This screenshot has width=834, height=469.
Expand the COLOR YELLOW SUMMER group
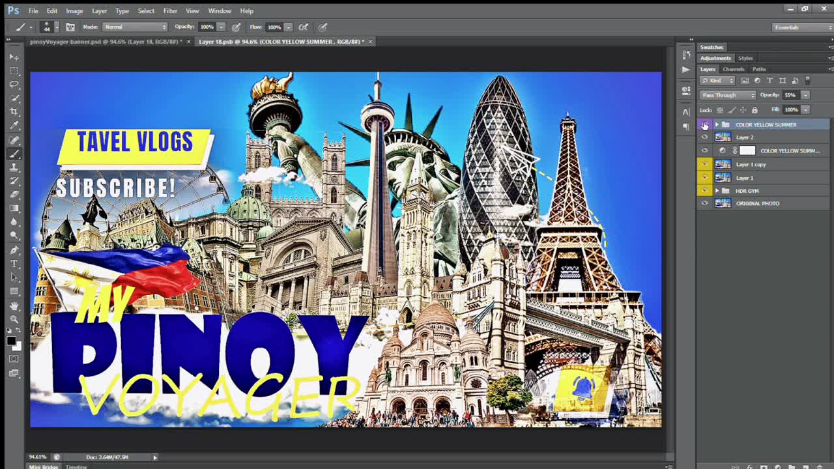tap(717, 124)
